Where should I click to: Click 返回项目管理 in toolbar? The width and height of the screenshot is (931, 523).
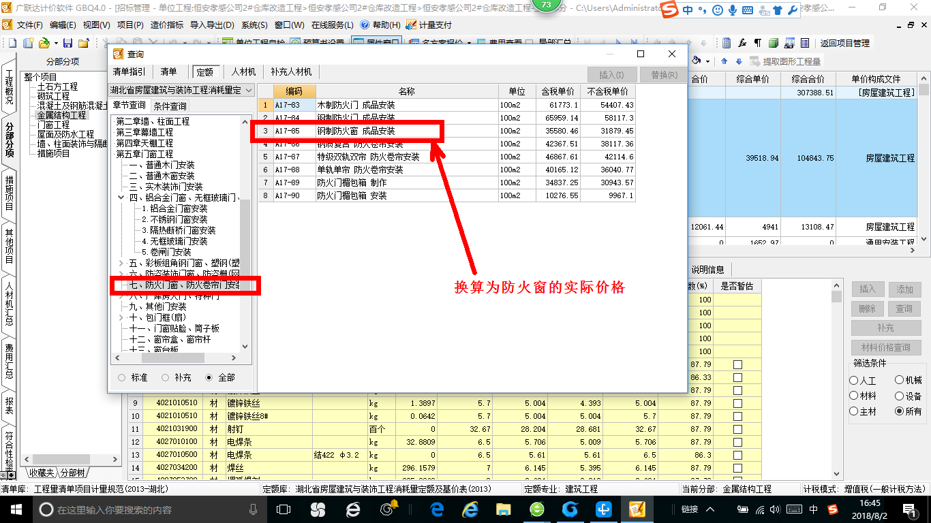coord(844,43)
